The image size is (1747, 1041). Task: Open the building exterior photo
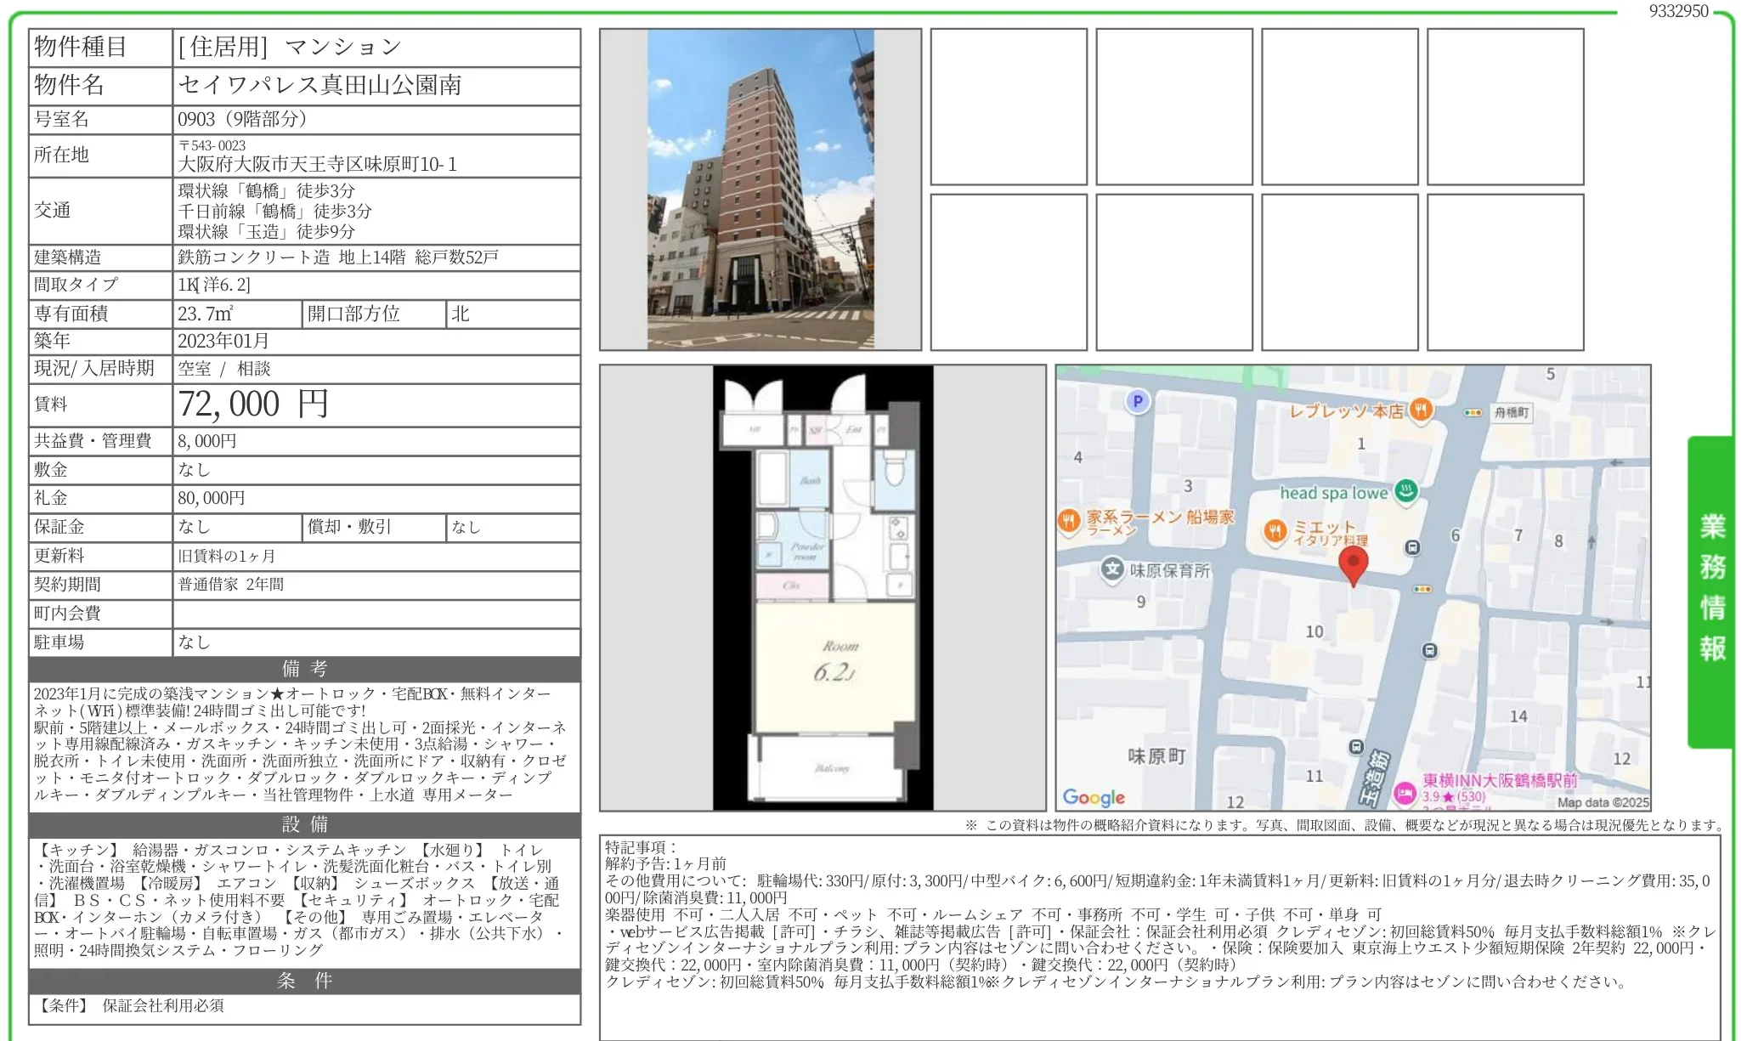760,190
